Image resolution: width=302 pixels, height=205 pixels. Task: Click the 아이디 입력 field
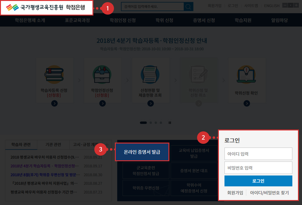coord(258,154)
